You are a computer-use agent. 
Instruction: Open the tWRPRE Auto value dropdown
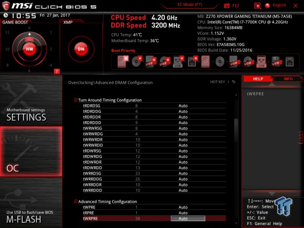pyautogui.click(x=188, y=219)
